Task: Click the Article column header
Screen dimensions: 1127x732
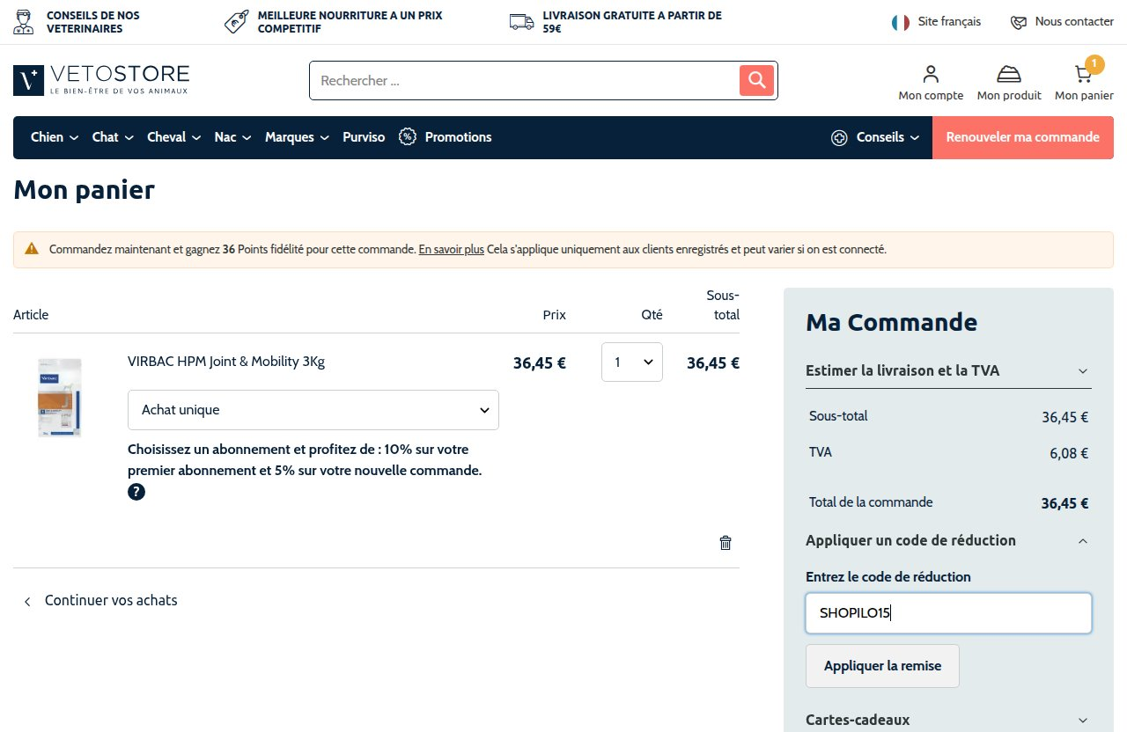Action: coord(31,315)
